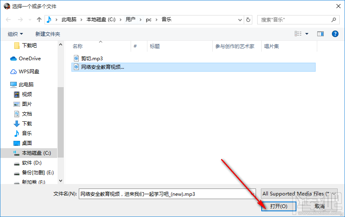Open help with the question mark icon
345x217 pixels.
pyautogui.click(x=335, y=34)
